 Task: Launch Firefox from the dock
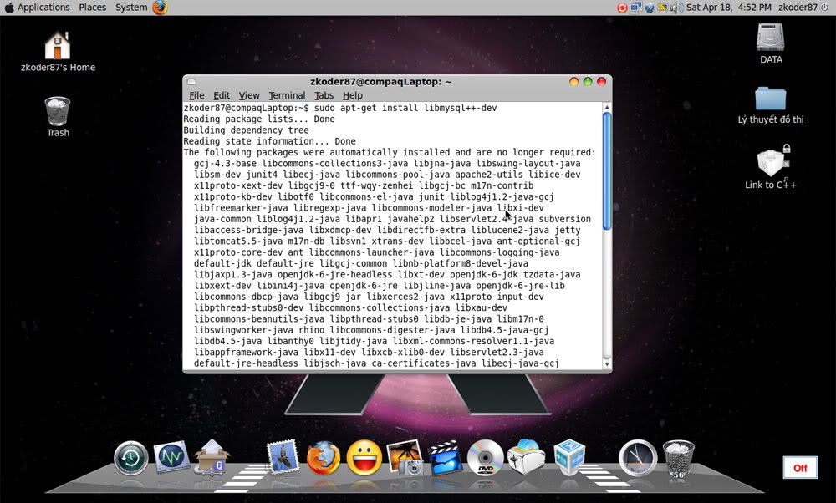(x=324, y=458)
